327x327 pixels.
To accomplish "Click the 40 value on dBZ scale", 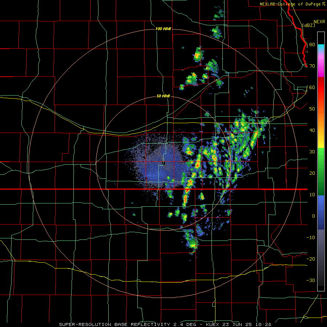I will tap(312, 130).
